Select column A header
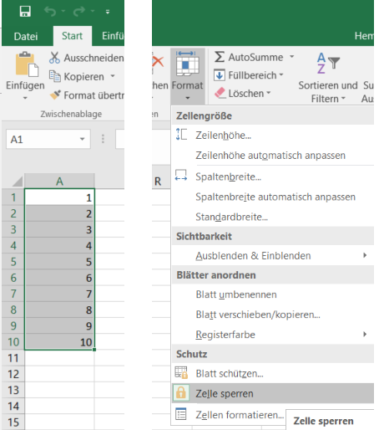379x430 pixels. (x=59, y=181)
